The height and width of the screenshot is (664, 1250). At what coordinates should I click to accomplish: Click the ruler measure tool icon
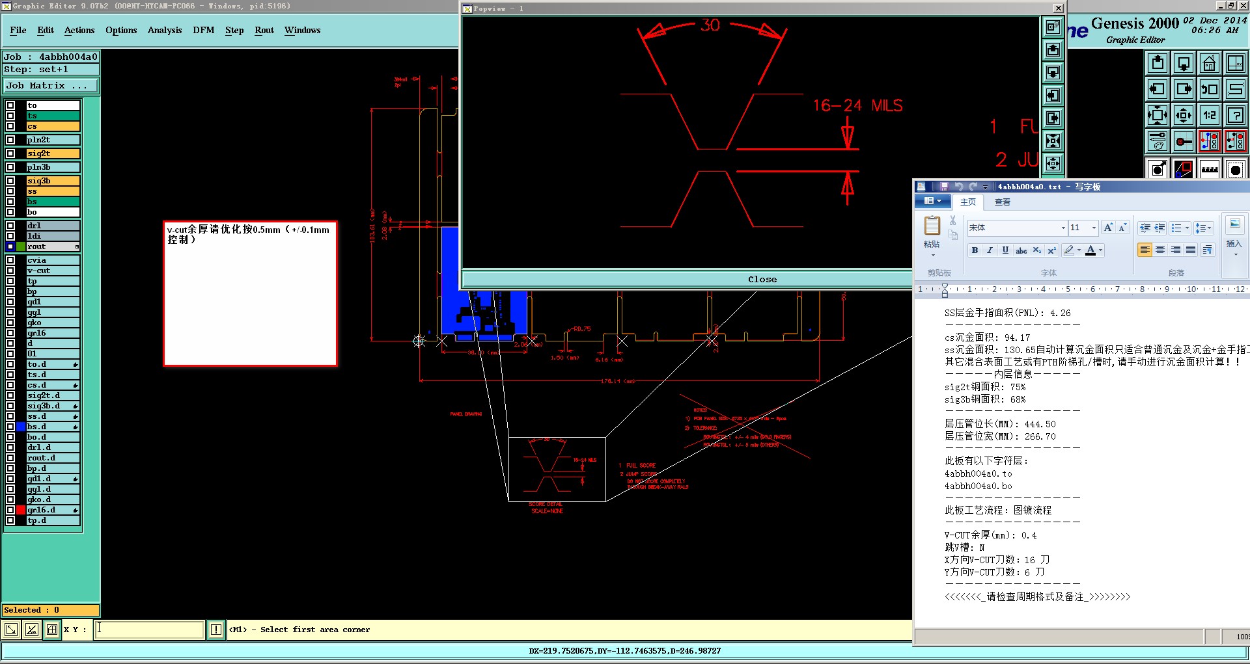pyautogui.click(x=1210, y=169)
